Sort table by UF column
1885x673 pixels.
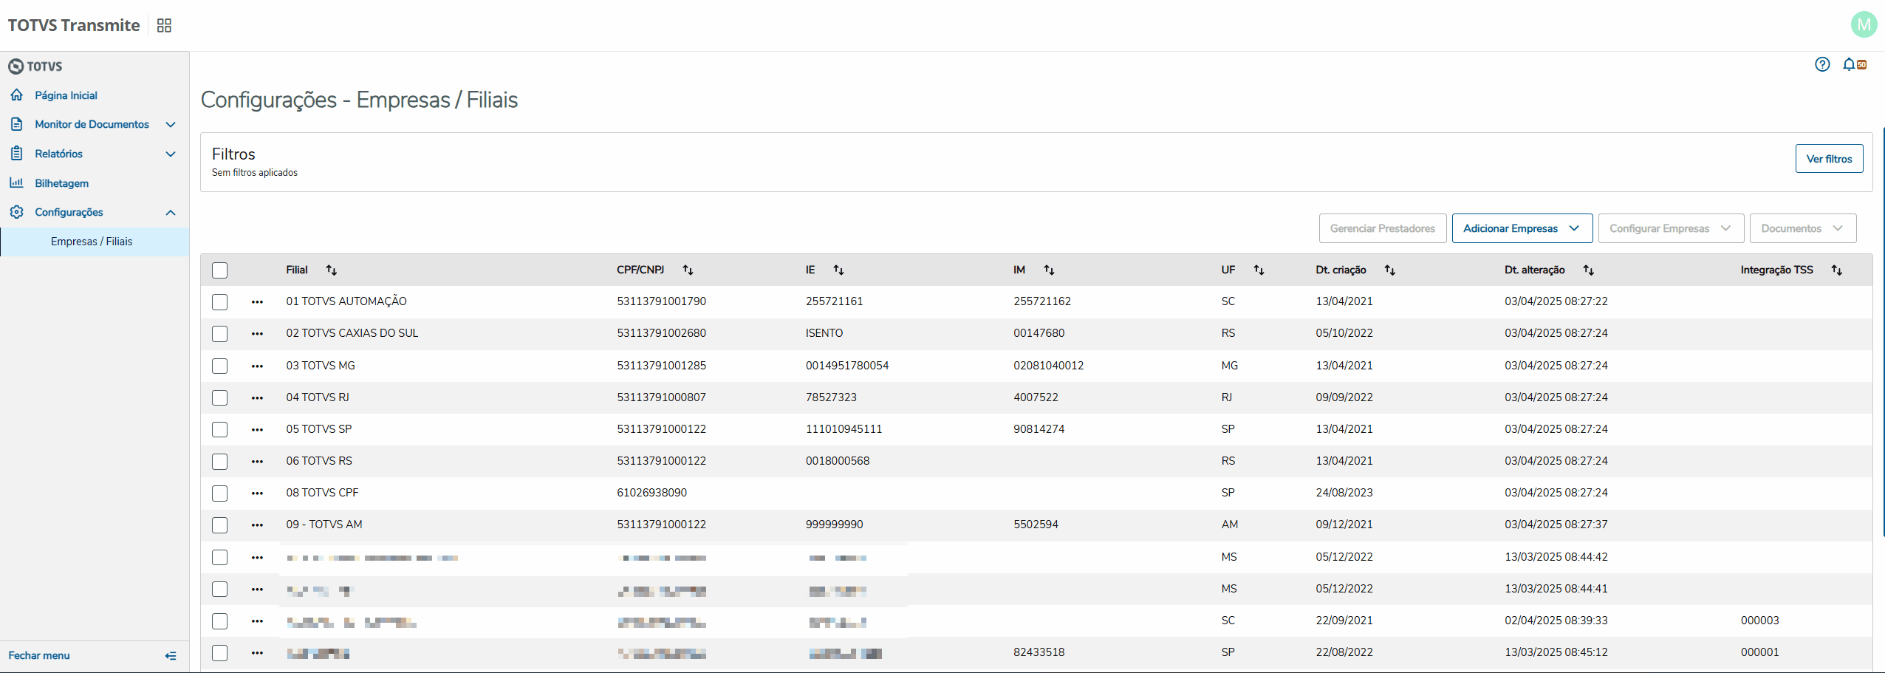click(1259, 270)
